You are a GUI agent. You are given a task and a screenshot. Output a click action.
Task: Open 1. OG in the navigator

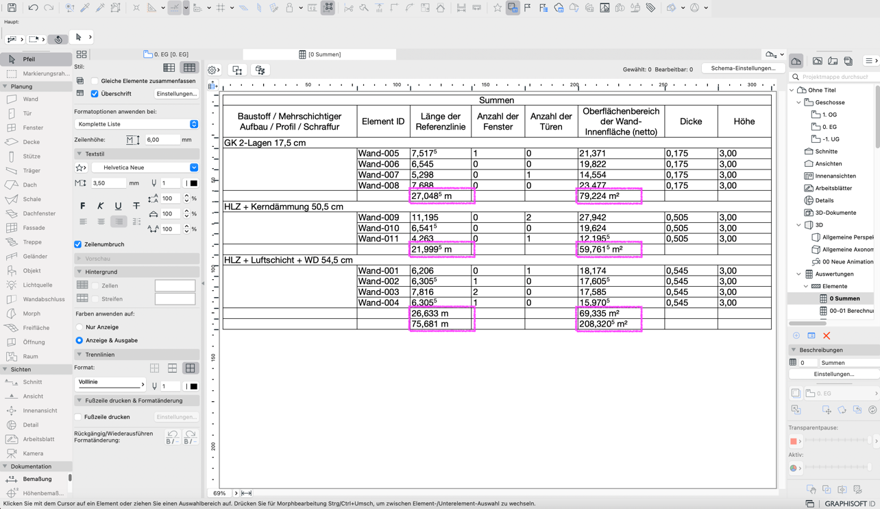829,115
